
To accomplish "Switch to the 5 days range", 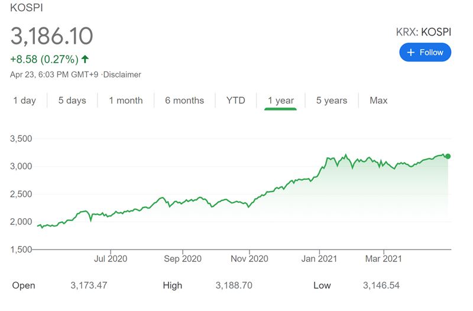I will 72,101.
